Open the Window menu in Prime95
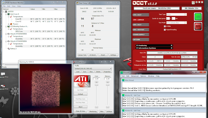This screenshot has width=208, height=118. click(x=151, y=76)
